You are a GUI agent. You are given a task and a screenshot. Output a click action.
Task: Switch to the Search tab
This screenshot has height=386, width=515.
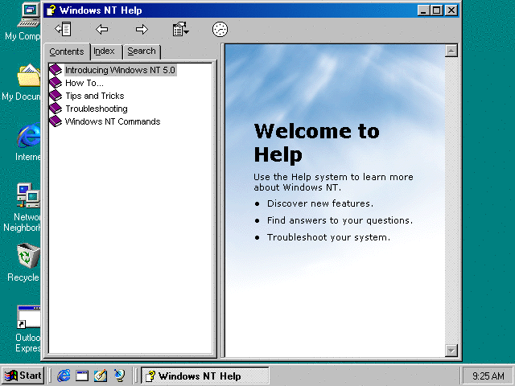(x=142, y=51)
